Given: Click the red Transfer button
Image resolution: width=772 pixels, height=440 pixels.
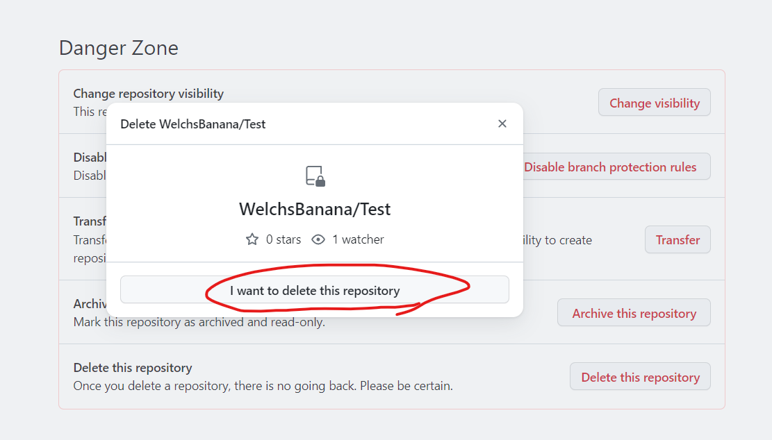Looking at the screenshot, I should pyautogui.click(x=677, y=239).
